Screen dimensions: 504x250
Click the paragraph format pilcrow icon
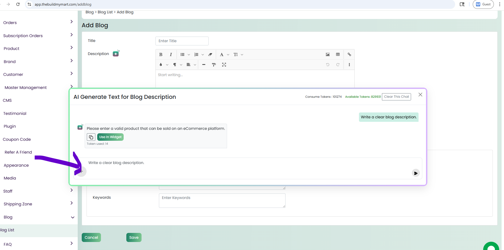point(175,65)
